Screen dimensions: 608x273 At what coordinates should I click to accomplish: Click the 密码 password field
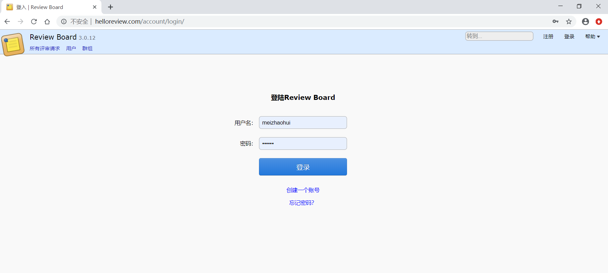[303, 143]
